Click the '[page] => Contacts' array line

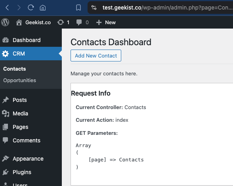[116, 160]
